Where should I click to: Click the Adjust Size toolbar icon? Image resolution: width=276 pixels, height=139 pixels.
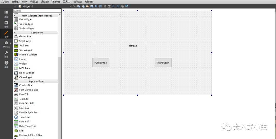126,6
